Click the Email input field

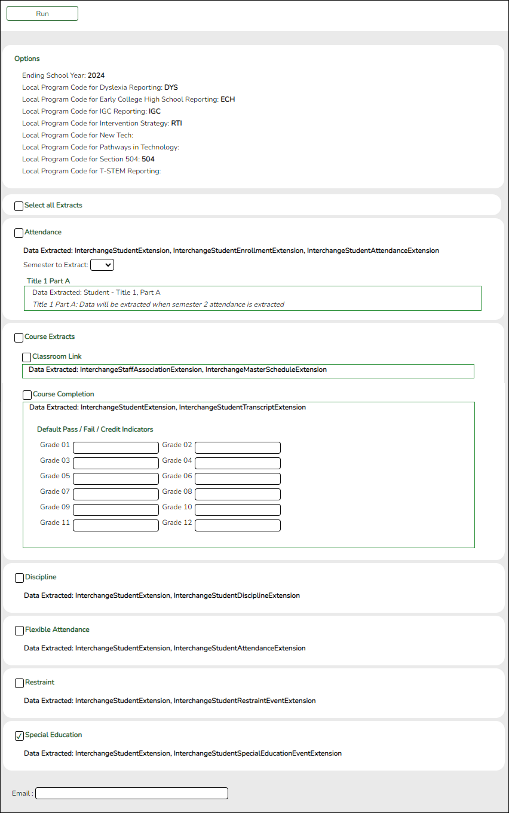pyautogui.click(x=131, y=793)
